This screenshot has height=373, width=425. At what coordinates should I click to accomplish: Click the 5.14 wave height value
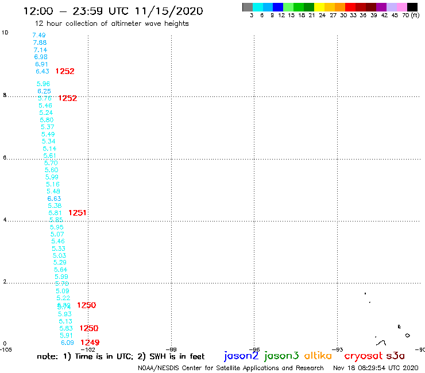(x=49, y=149)
